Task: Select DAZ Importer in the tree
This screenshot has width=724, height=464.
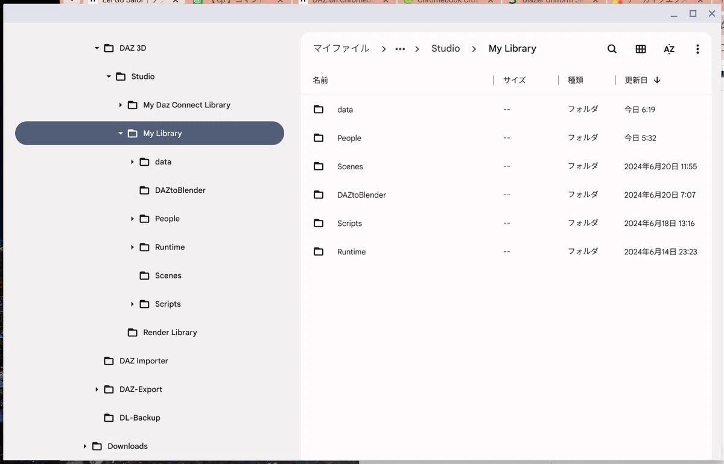Action: click(x=144, y=361)
